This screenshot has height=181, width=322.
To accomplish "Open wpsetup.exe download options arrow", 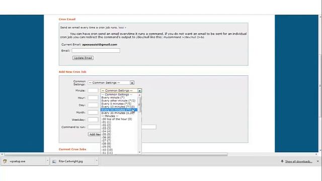I will click(x=47, y=161).
